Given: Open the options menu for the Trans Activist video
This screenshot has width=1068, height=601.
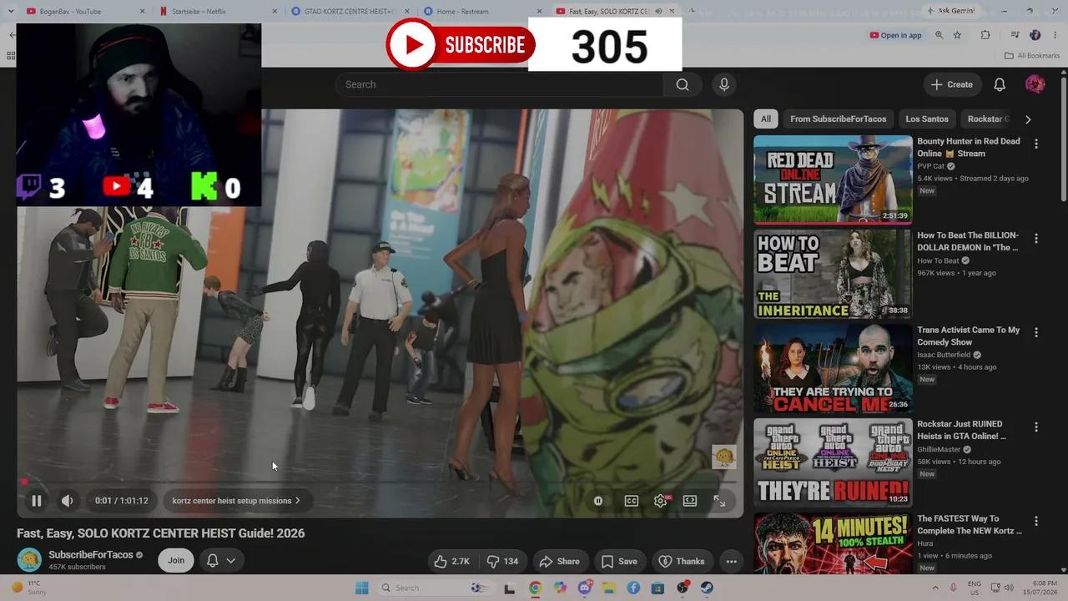Looking at the screenshot, I should pos(1036,332).
